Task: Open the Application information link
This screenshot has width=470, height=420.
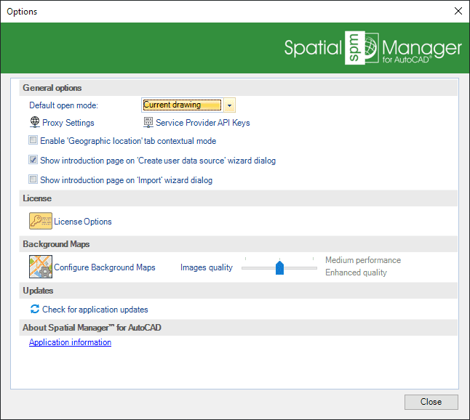Action: 70,342
